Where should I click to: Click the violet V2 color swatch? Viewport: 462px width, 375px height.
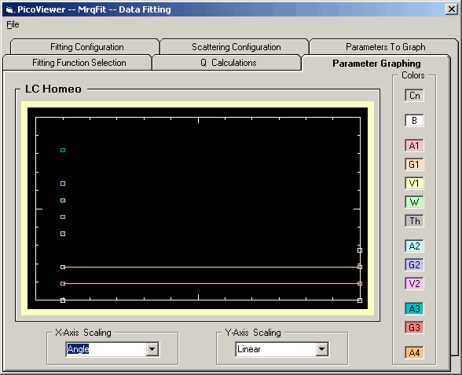click(414, 283)
